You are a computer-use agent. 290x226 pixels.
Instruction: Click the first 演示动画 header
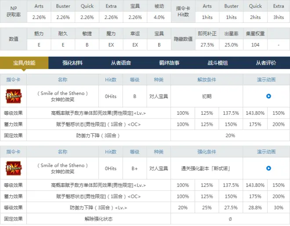[x=266, y=80]
